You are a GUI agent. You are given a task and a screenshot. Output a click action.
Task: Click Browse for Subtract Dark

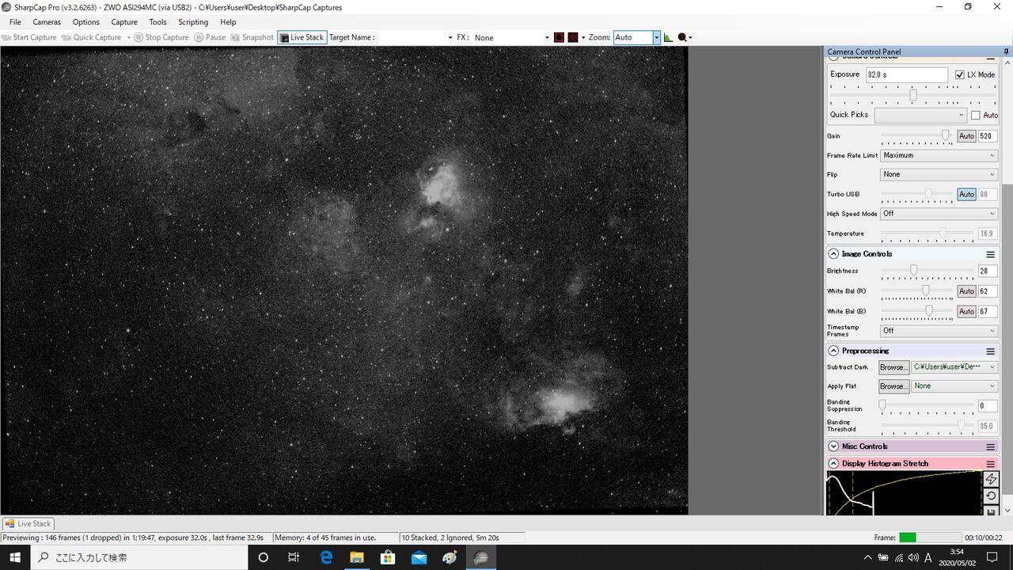point(893,367)
